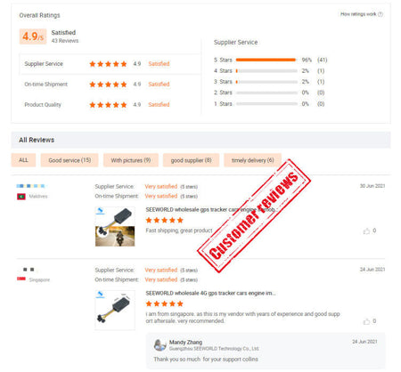Image resolution: width=401 pixels, height=372 pixels.
Task: Select the Supplier Service rating row
Action: (x=110, y=64)
